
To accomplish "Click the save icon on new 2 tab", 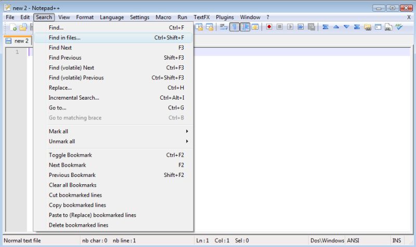I will [8, 41].
